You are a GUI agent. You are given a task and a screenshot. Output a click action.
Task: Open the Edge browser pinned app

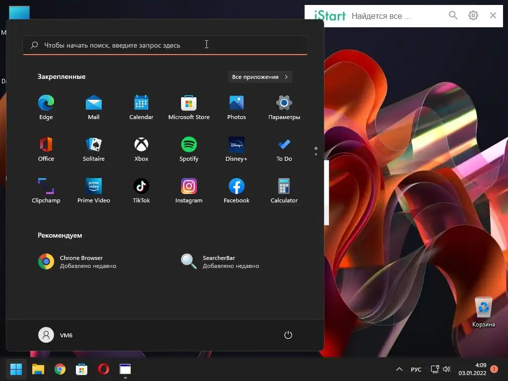tap(46, 107)
